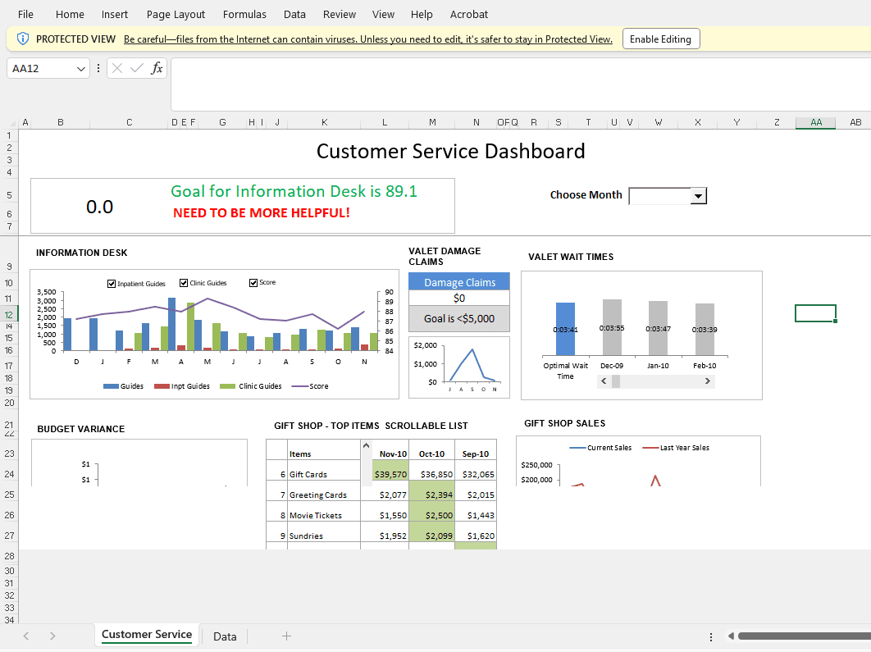Open the Review ribbon tab
The image size is (871, 652).
(x=340, y=15)
